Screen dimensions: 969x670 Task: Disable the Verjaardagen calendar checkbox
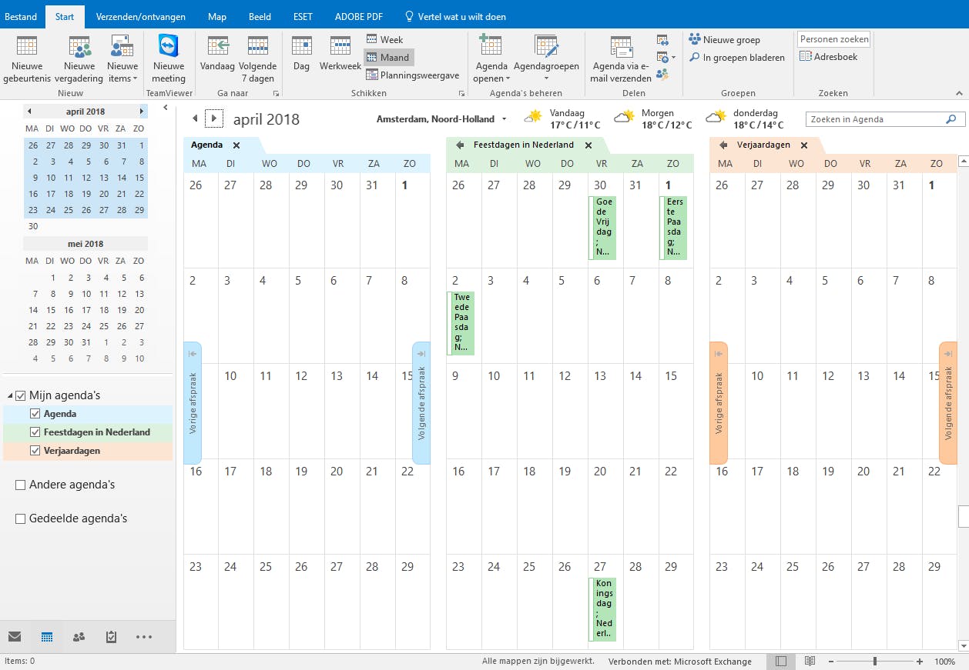tap(35, 449)
